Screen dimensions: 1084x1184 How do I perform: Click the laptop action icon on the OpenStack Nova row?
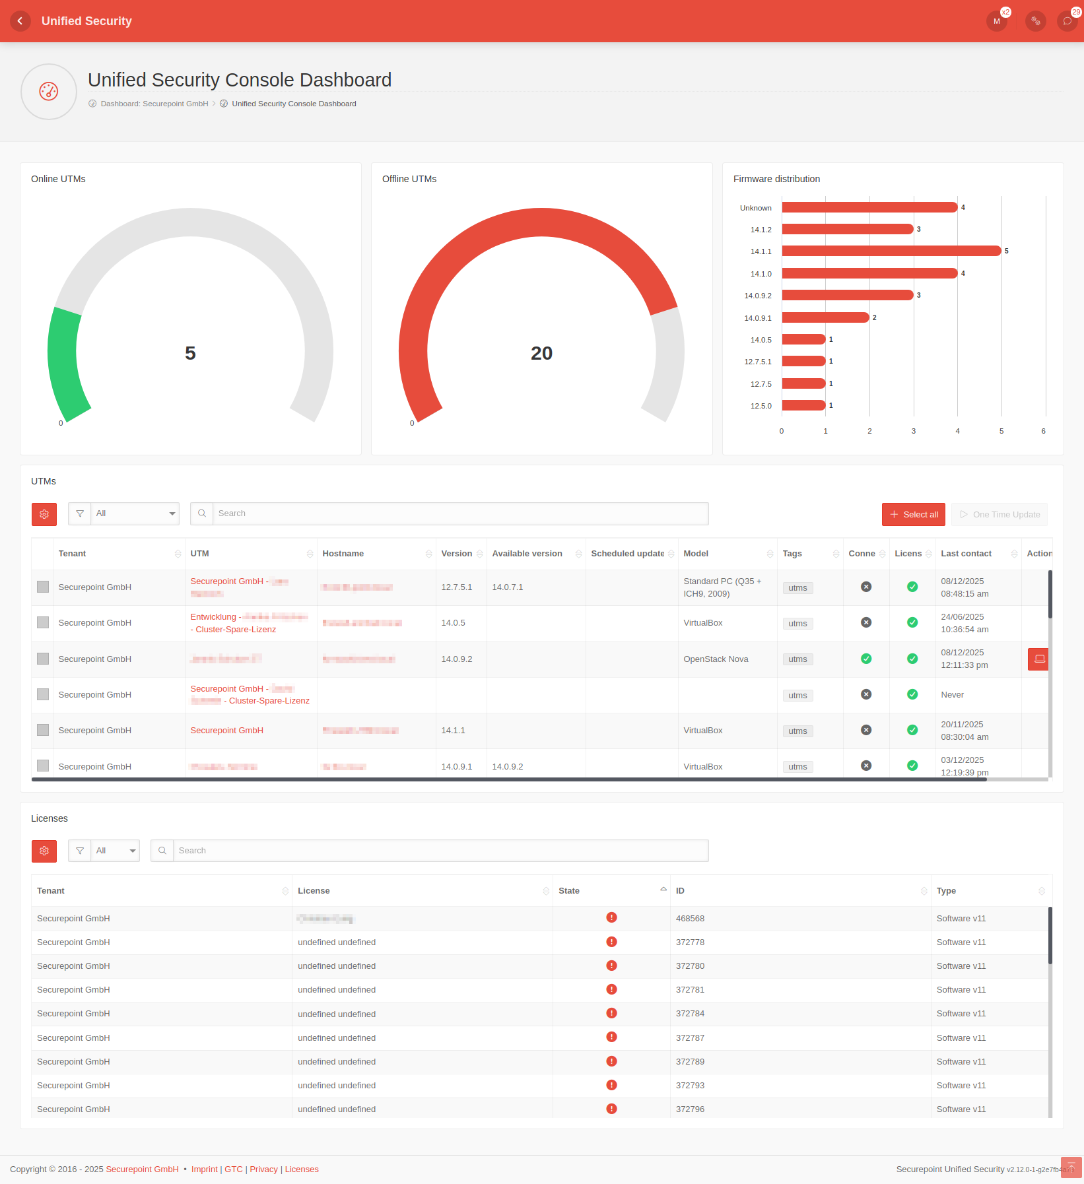(x=1038, y=659)
